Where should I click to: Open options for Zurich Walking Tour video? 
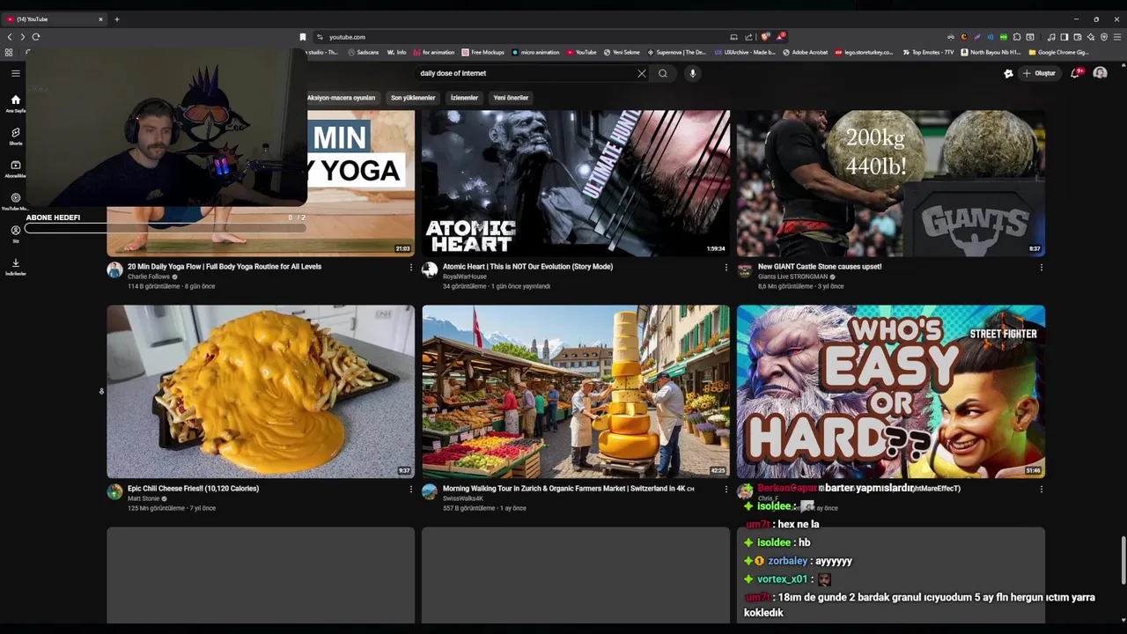pyautogui.click(x=726, y=489)
